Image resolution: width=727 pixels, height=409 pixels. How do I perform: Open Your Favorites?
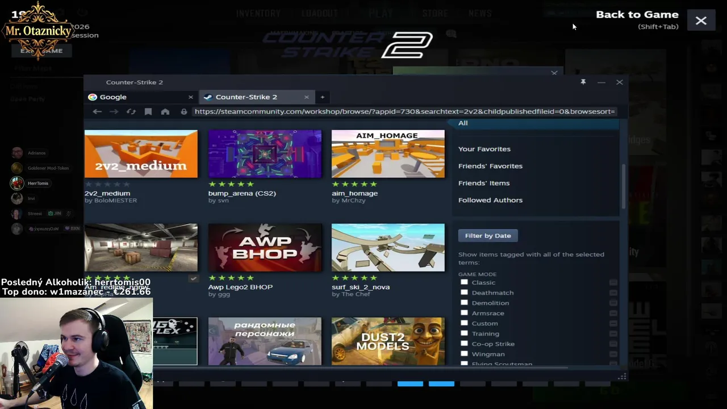click(x=484, y=149)
